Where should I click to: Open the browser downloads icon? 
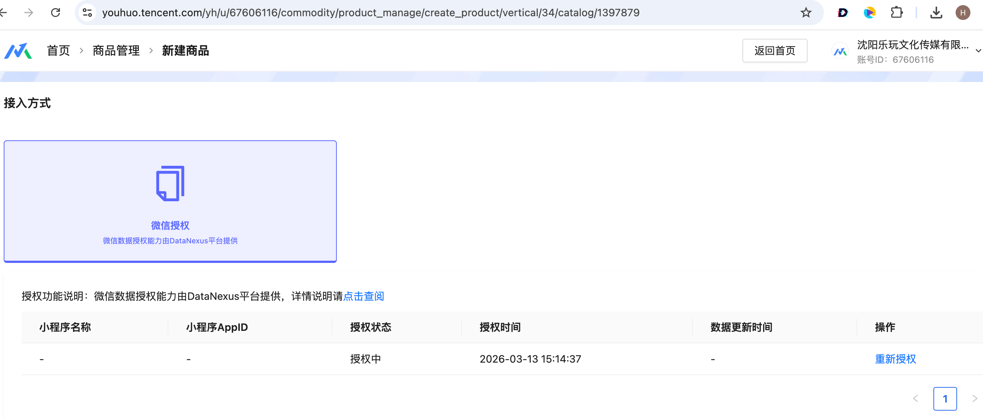tap(936, 13)
